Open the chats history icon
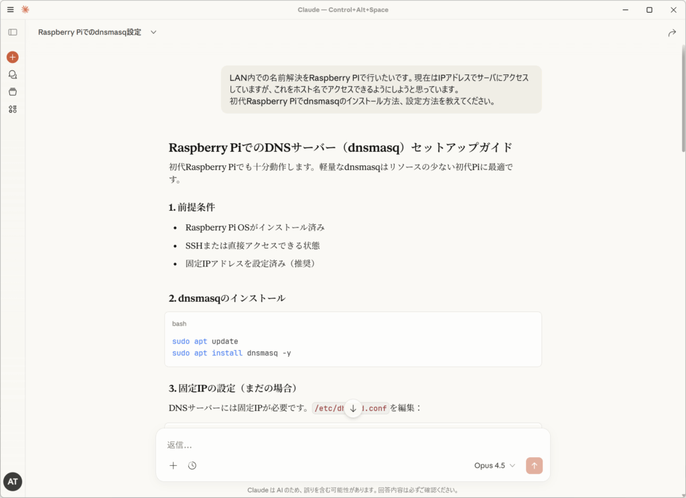Viewport: 686px width, 498px height. tap(13, 75)
